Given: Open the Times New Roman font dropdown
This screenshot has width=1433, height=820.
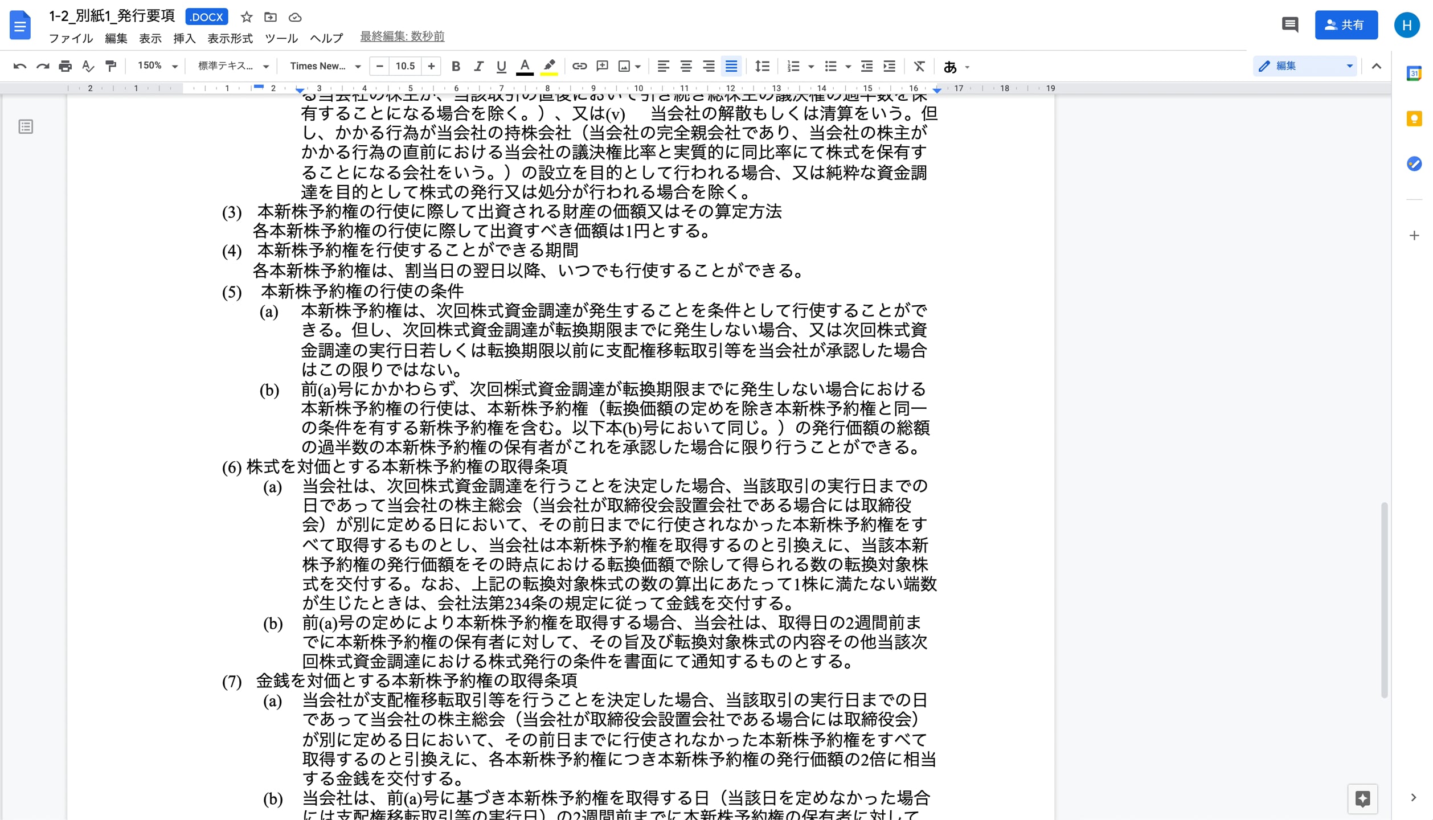Looking at the screenshot, I should 325,66.
